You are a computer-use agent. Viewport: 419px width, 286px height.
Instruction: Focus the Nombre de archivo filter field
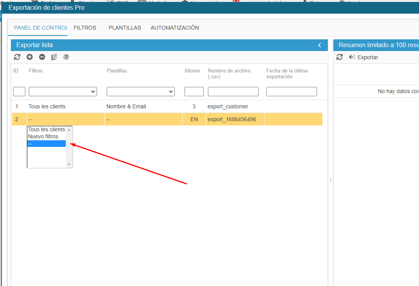click(233, 92)
